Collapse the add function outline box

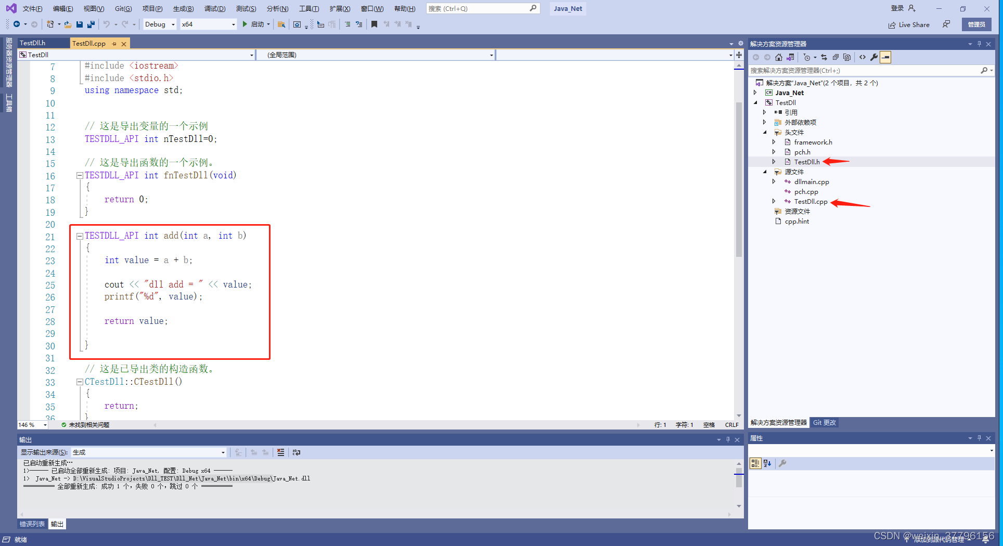(x=80, y=236)
